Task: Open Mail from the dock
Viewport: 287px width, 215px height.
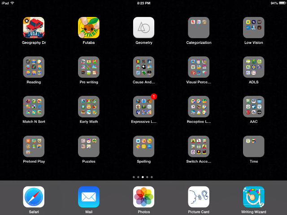Action: click(x=89, y=197)
